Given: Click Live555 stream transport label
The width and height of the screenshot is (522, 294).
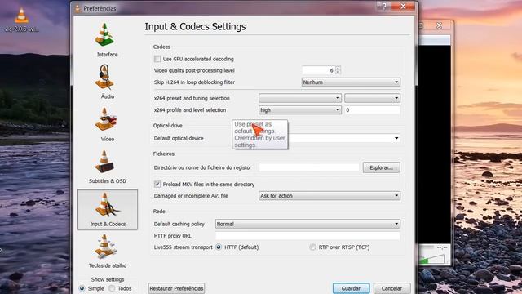Looking at the screenshot, I should click(183, 247).
